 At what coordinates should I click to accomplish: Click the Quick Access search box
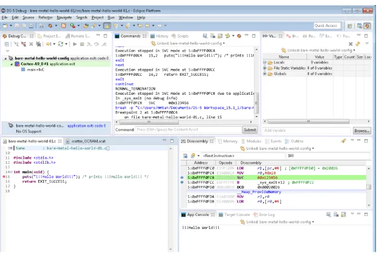point(327,25)
